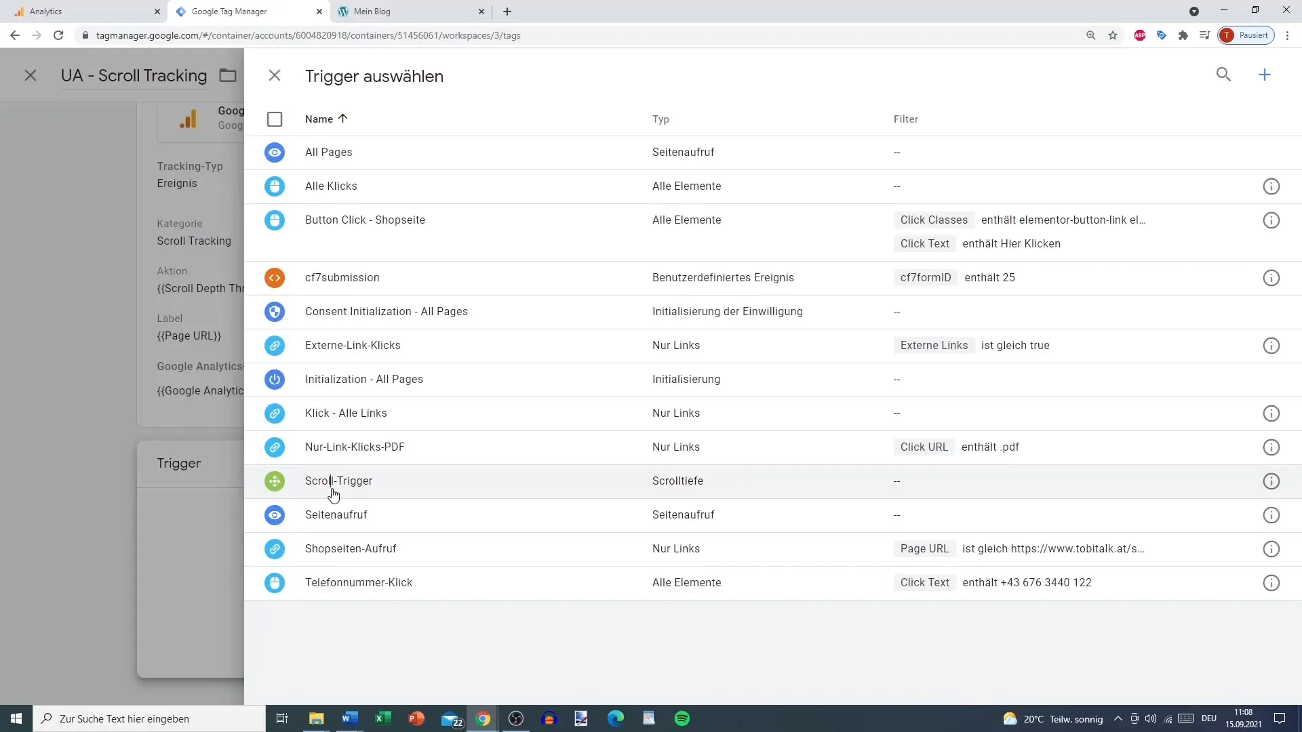Screen dimensions: 1302x732
Task: Click the browser address bar URL
Action: point(308,35)
